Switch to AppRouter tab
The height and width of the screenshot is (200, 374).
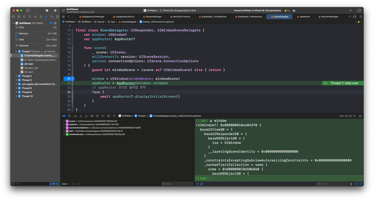tap(303, 17)
